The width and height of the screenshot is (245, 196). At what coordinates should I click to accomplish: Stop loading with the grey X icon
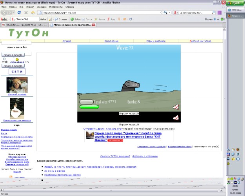(26, 13)
